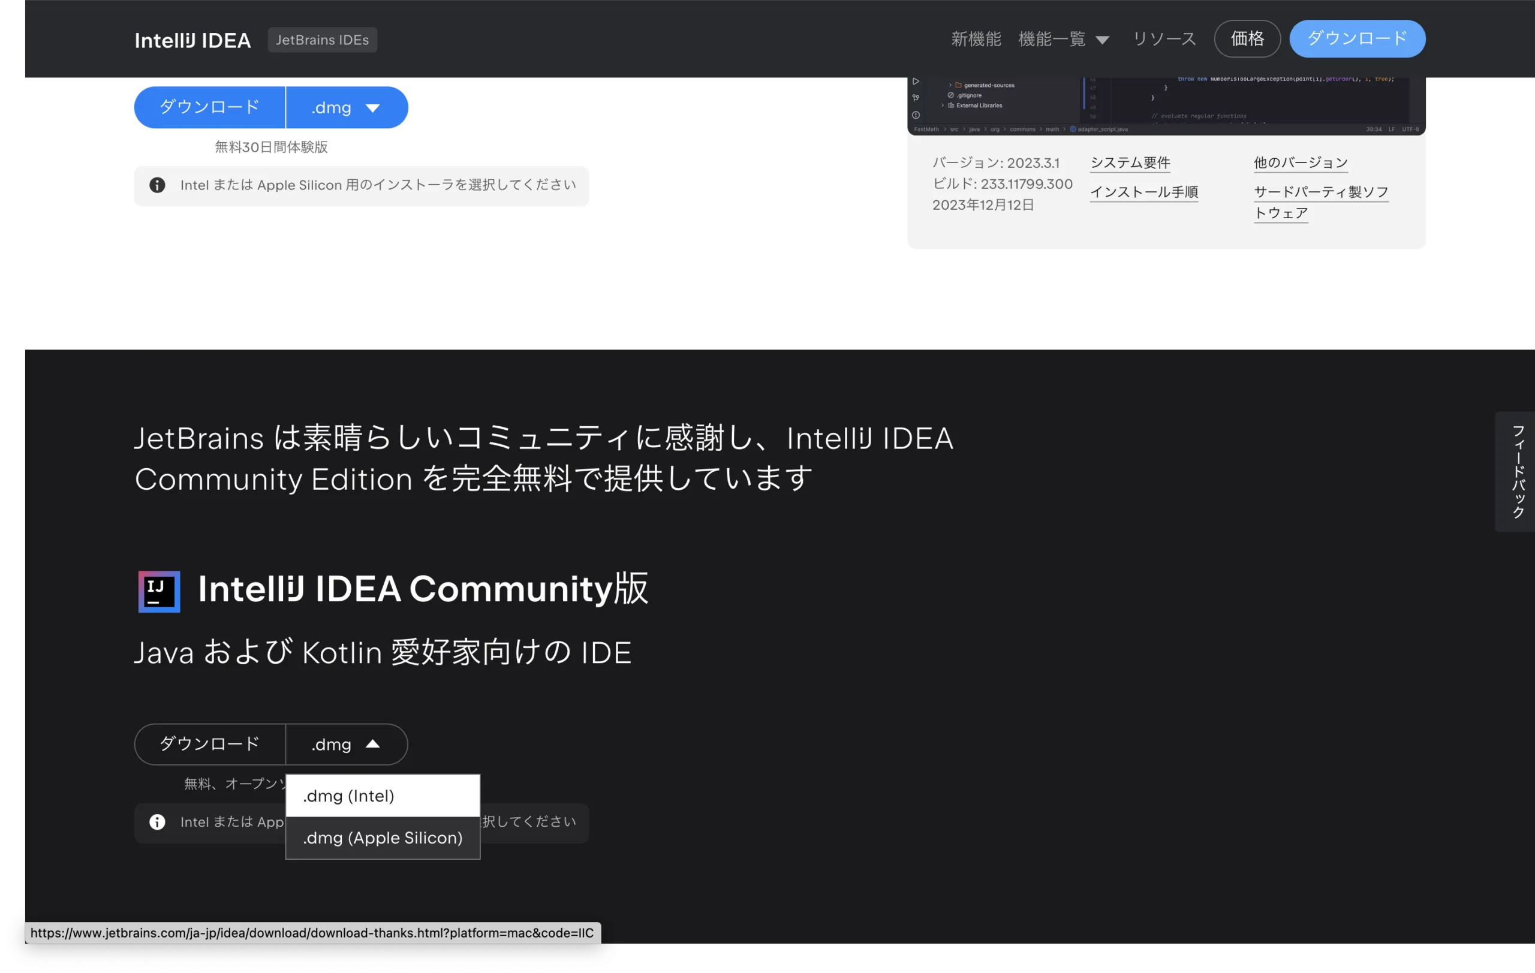Click the 2023年12月12日 date text
Viewport: 1535px width, 973px height.
pos(983,205)
